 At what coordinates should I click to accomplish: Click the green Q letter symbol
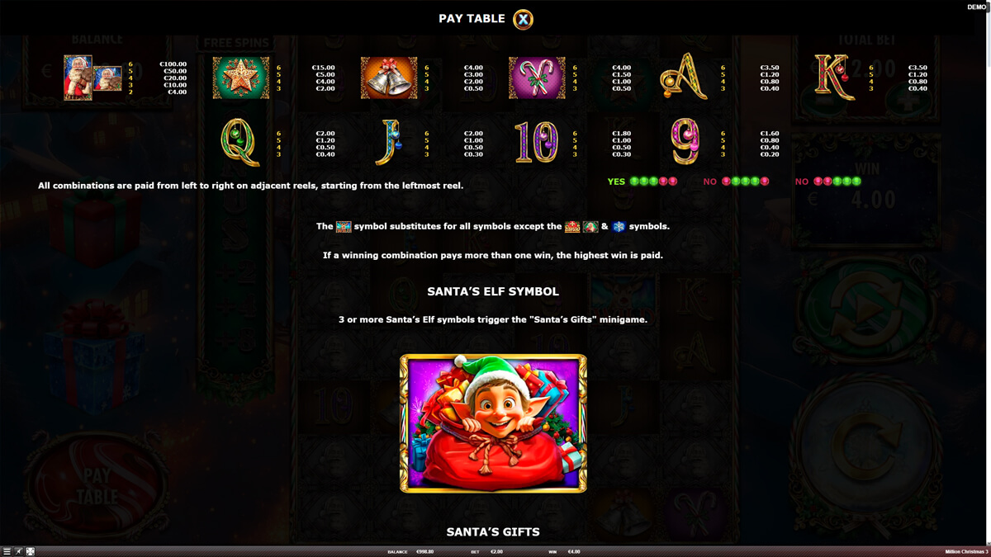click(x=241, y=142)
